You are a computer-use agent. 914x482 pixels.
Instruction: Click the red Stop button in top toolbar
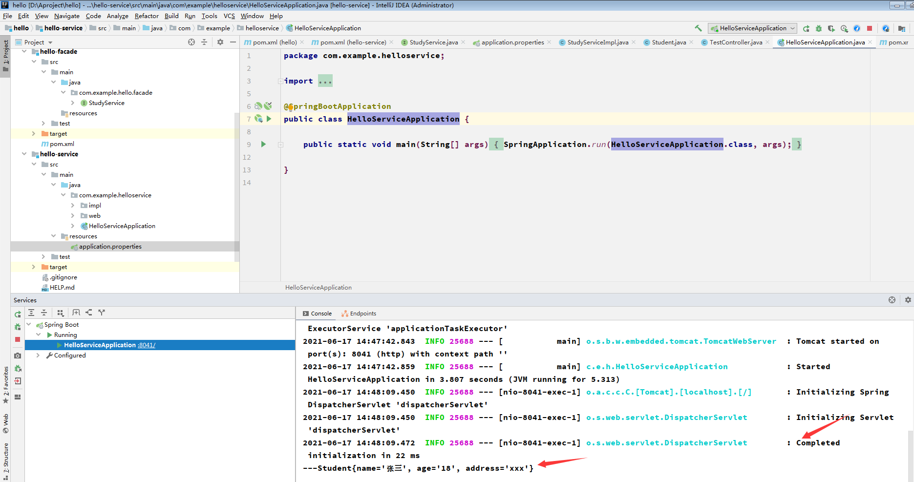870,28
